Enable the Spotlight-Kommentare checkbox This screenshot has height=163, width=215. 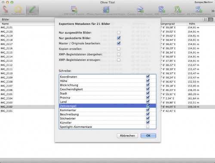[148, 127]
